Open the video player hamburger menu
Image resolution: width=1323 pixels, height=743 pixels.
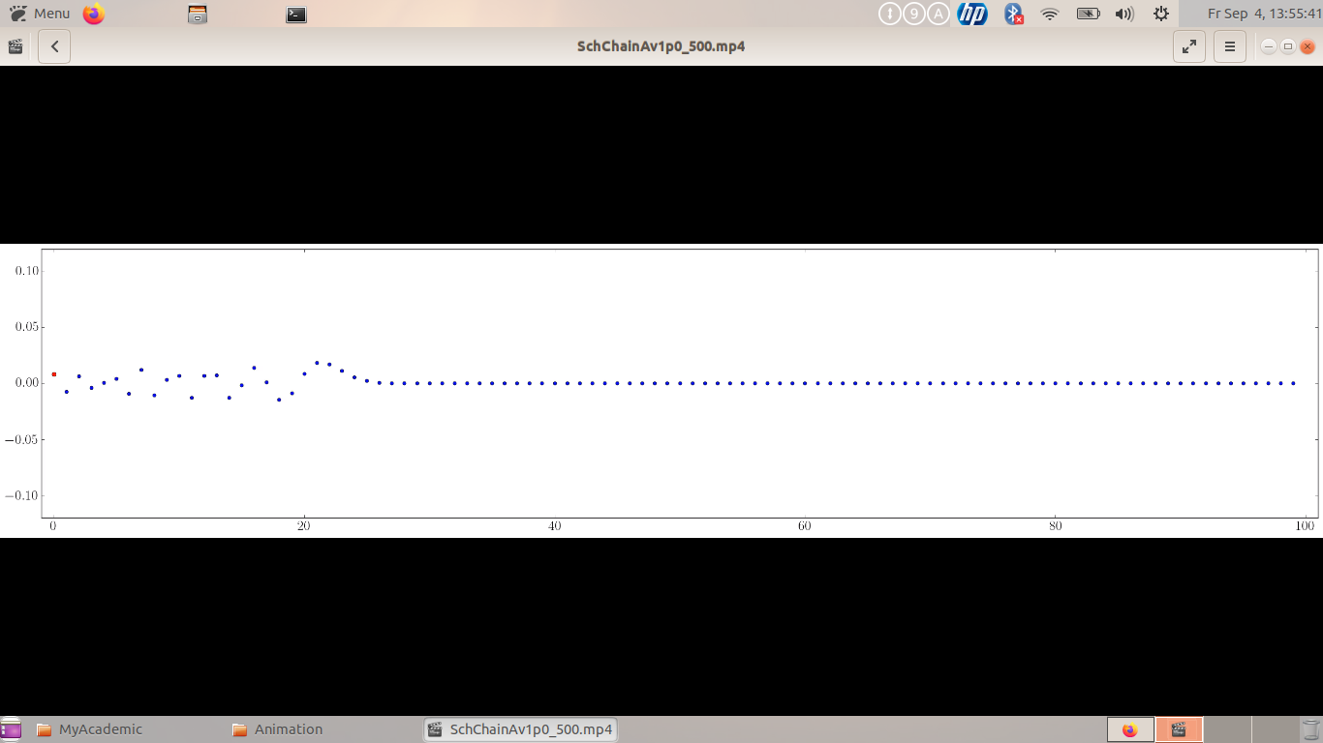pyautogui.click(x=1230, y=46)
